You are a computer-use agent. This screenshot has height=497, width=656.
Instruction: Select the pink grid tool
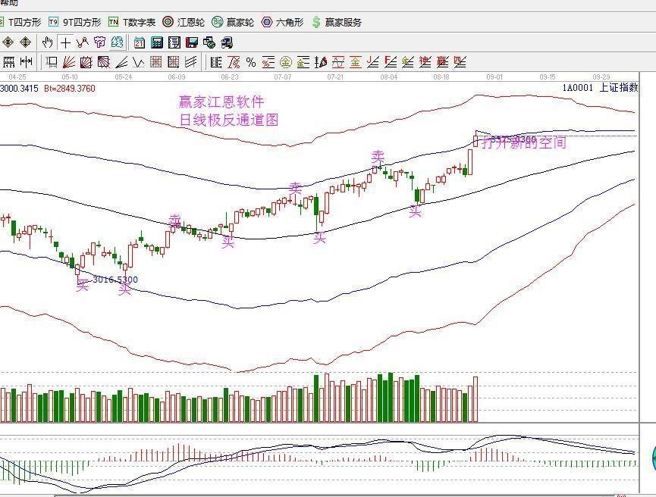[x=155, y=63]
